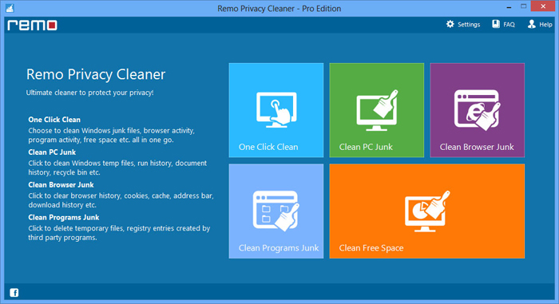Open the Help text link
Viewport: 559px width, 304px height.
coord(545,25)
